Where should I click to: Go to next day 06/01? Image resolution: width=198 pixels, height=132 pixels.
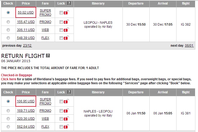189,46
